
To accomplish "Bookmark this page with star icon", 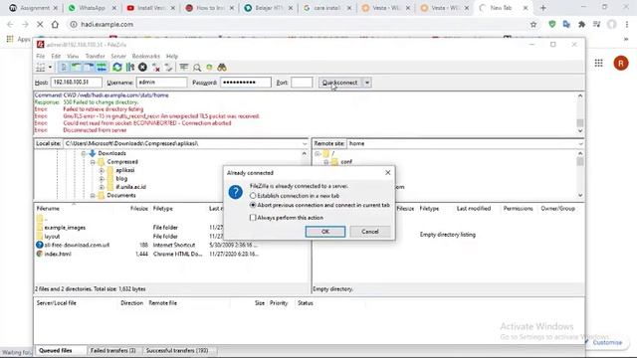I will coord(533,24).
